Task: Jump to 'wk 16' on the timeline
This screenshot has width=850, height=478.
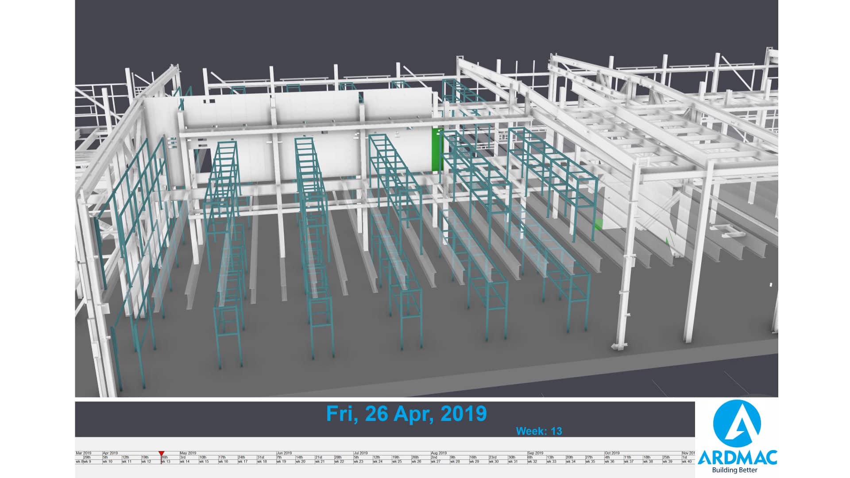Action: coord(223,462)
